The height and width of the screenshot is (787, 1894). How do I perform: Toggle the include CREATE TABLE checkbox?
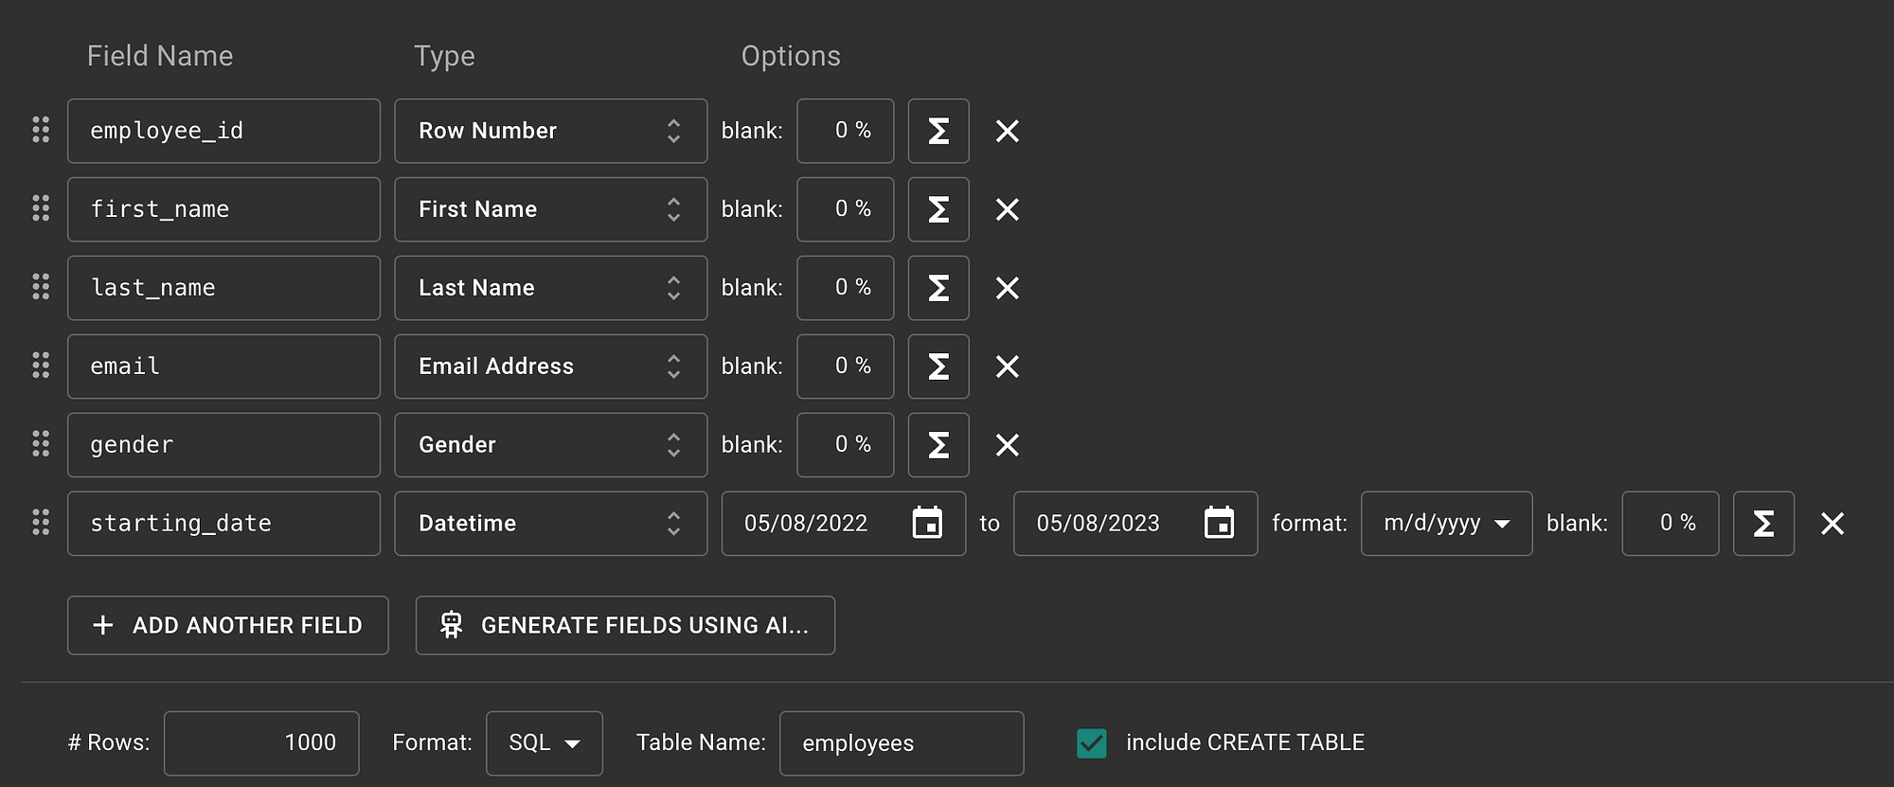[x=1092, y=743]
